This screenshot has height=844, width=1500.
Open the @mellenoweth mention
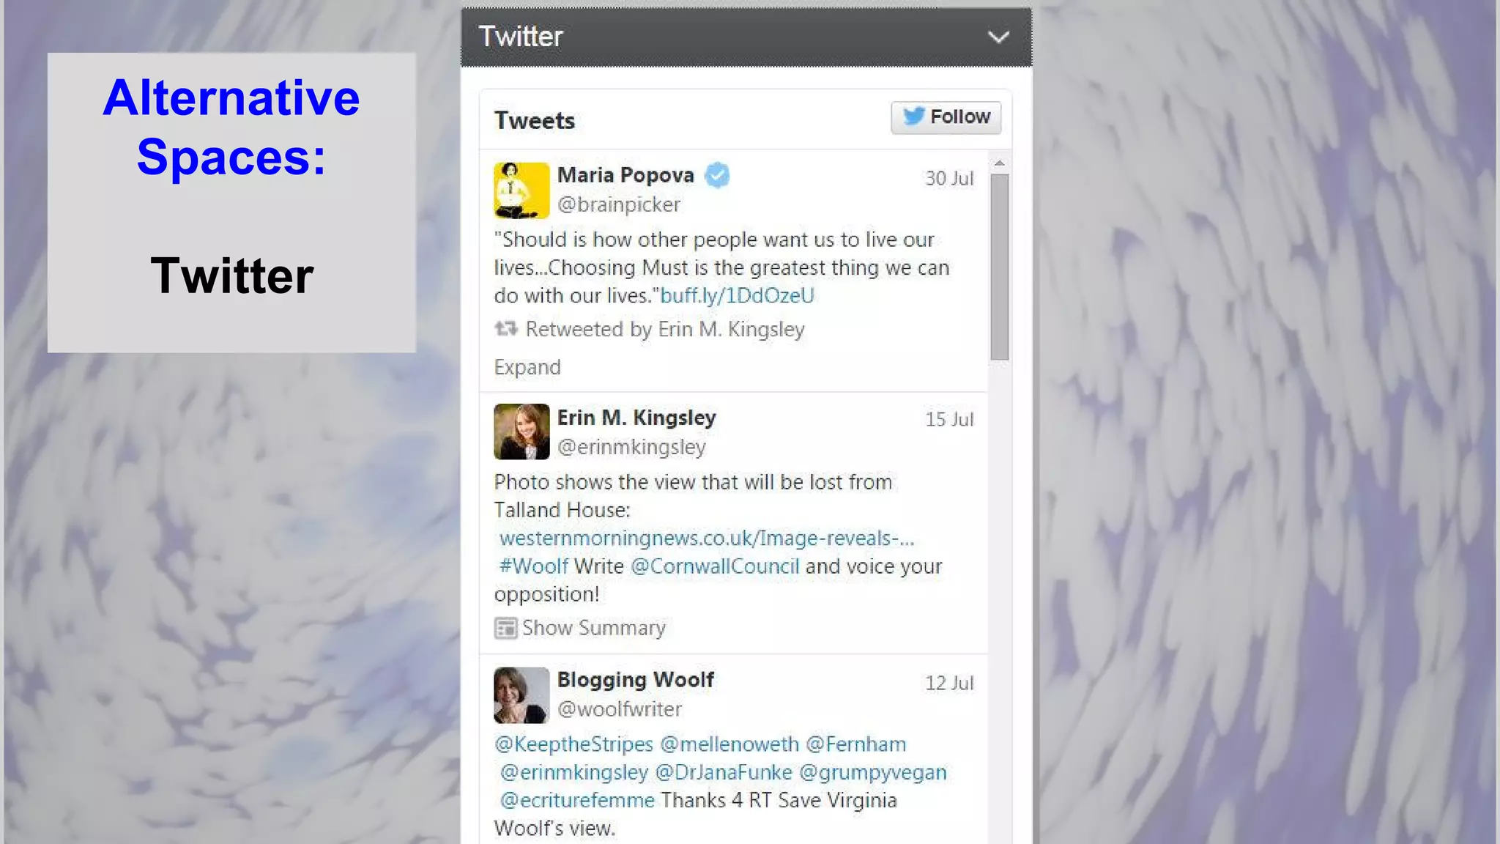729,744
